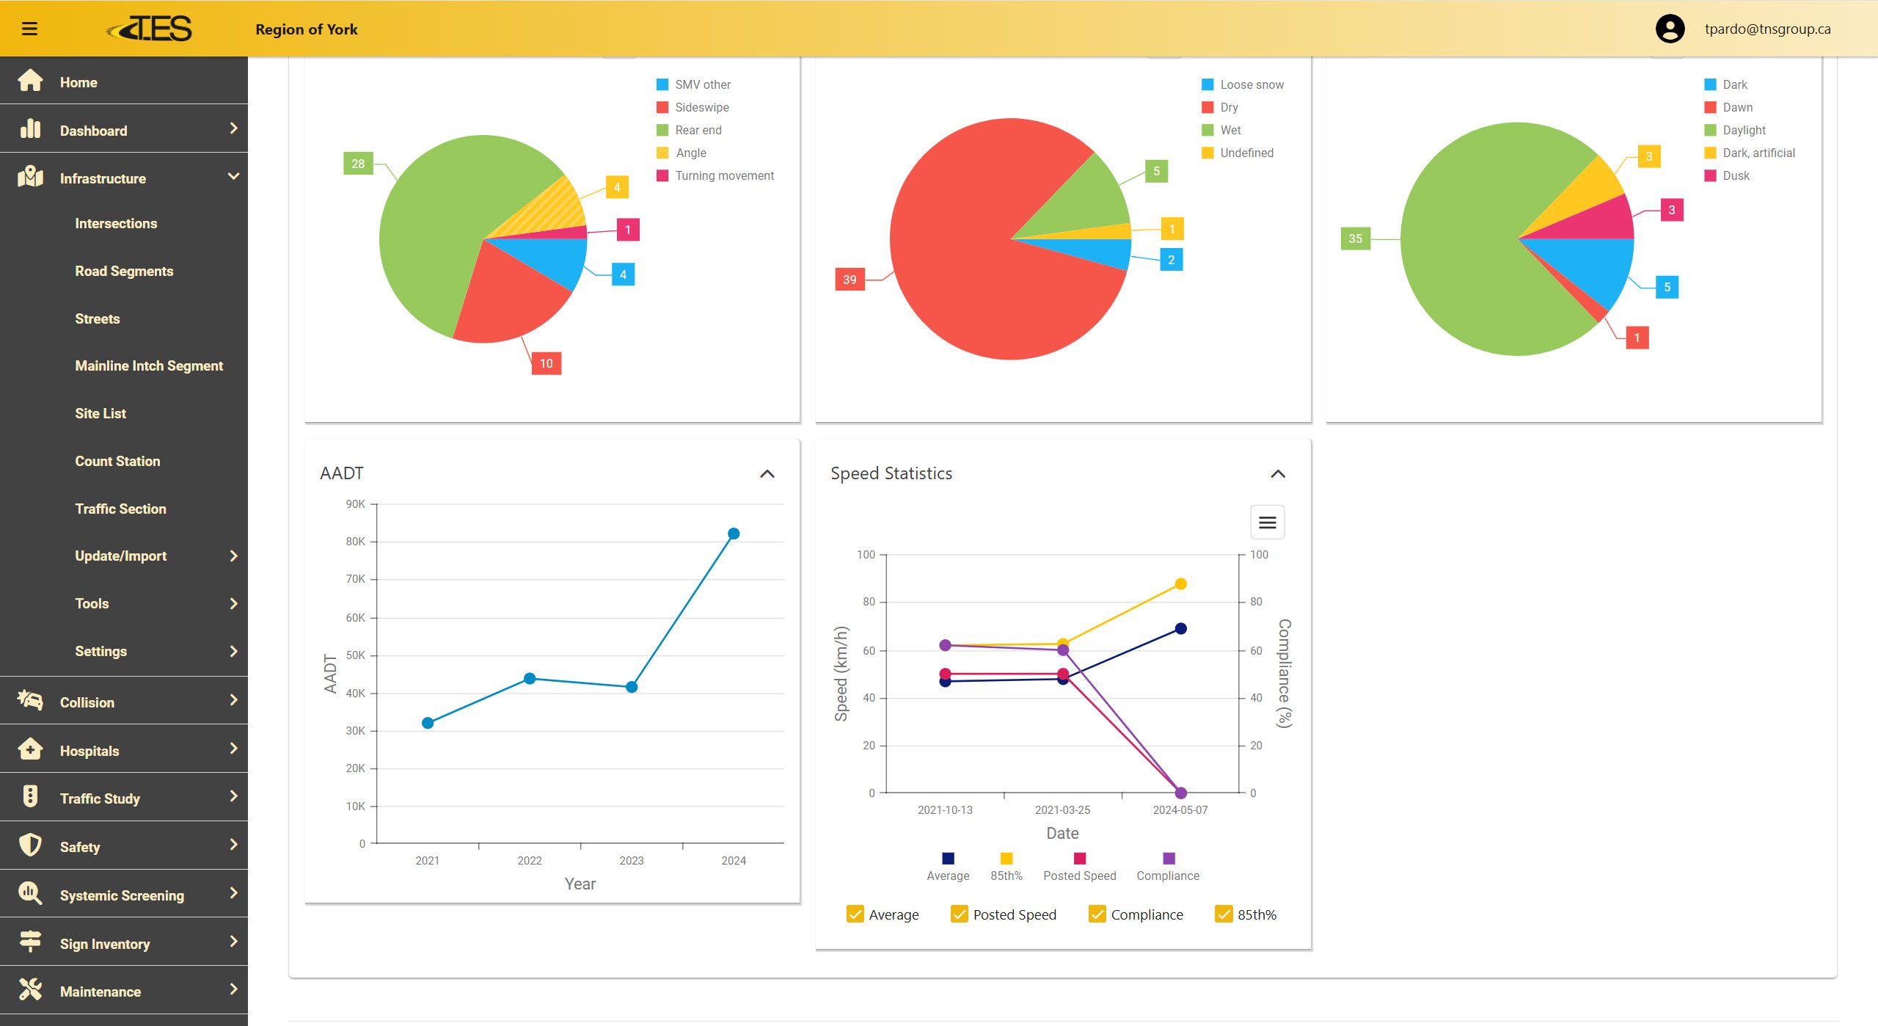Click the Safety shield icon
Screen dimensions: 1878x1026
(x=30, y=845)
